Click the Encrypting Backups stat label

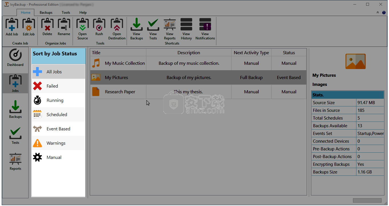pyautogui.click(x=331, y=164)
